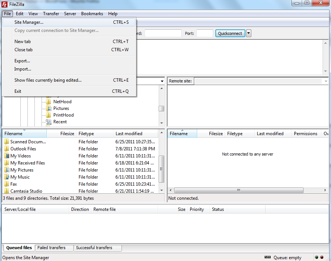The width and height of the screenshot is (331, 261).
Task: Choose Export... in File menu
Action: (69, 61)
